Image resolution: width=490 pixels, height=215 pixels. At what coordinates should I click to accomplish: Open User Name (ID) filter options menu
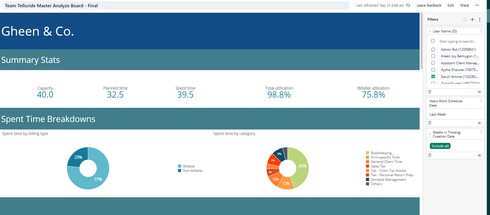(x=481, y=31)
